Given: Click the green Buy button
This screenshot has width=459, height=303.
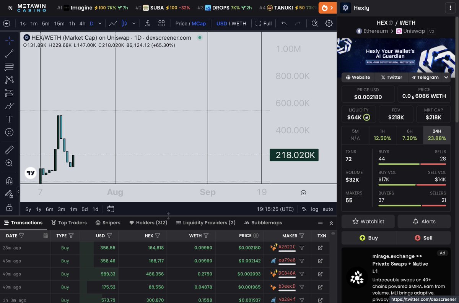Looking at the screenshot, I should [x=369, y=238].
